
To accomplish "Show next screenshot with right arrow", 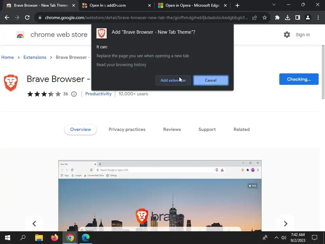I will click(286, 224).
